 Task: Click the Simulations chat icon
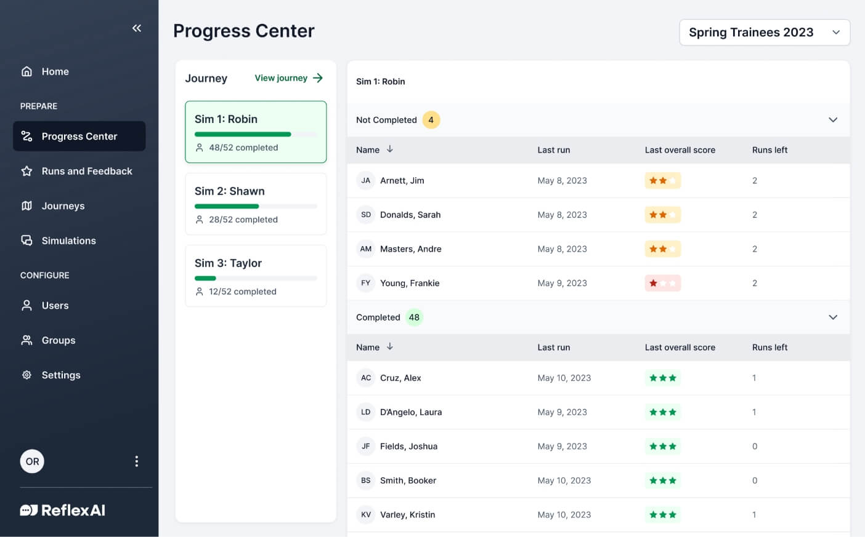click(x=26, y=241)
